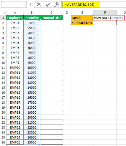The height and width of the screenshot is (146, 126).
Task: Click the cell containing 13000
Action: 32,82
